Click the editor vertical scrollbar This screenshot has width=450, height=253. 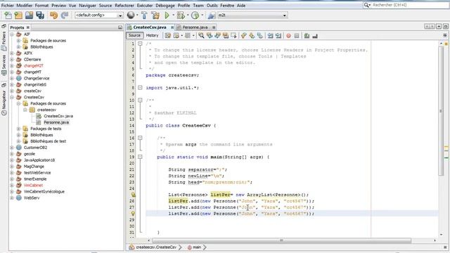[441, 110]
